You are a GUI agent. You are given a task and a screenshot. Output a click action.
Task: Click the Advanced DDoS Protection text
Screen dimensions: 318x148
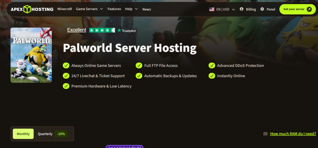[241, 66]
